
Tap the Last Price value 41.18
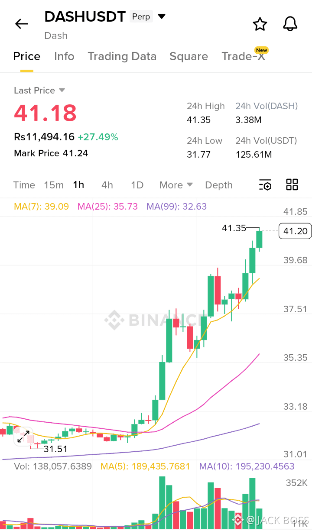pyautogui.click(x=45, y=113)
